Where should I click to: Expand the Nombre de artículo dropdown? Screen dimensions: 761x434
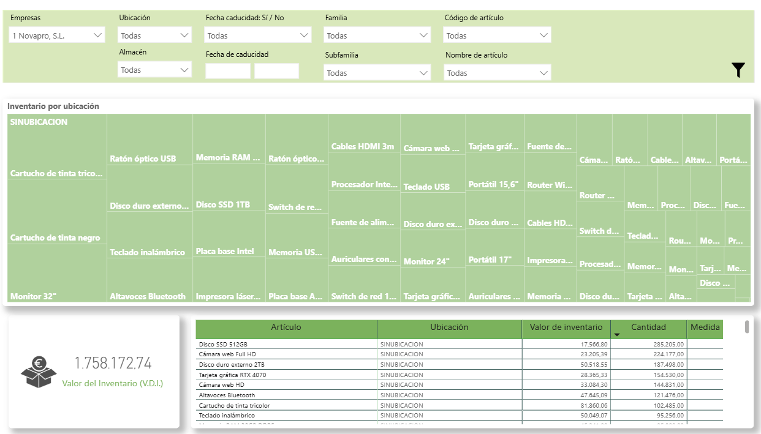(497, 73)
